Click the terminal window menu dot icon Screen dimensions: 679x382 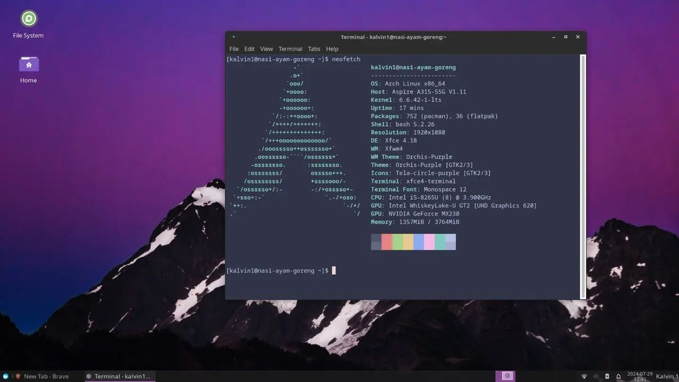[x=233, y=37]
